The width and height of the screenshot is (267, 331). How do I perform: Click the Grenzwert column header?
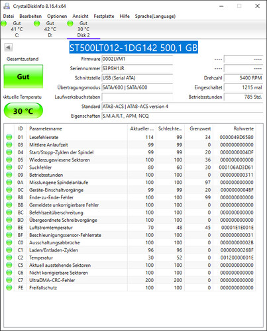pos(199,128)
